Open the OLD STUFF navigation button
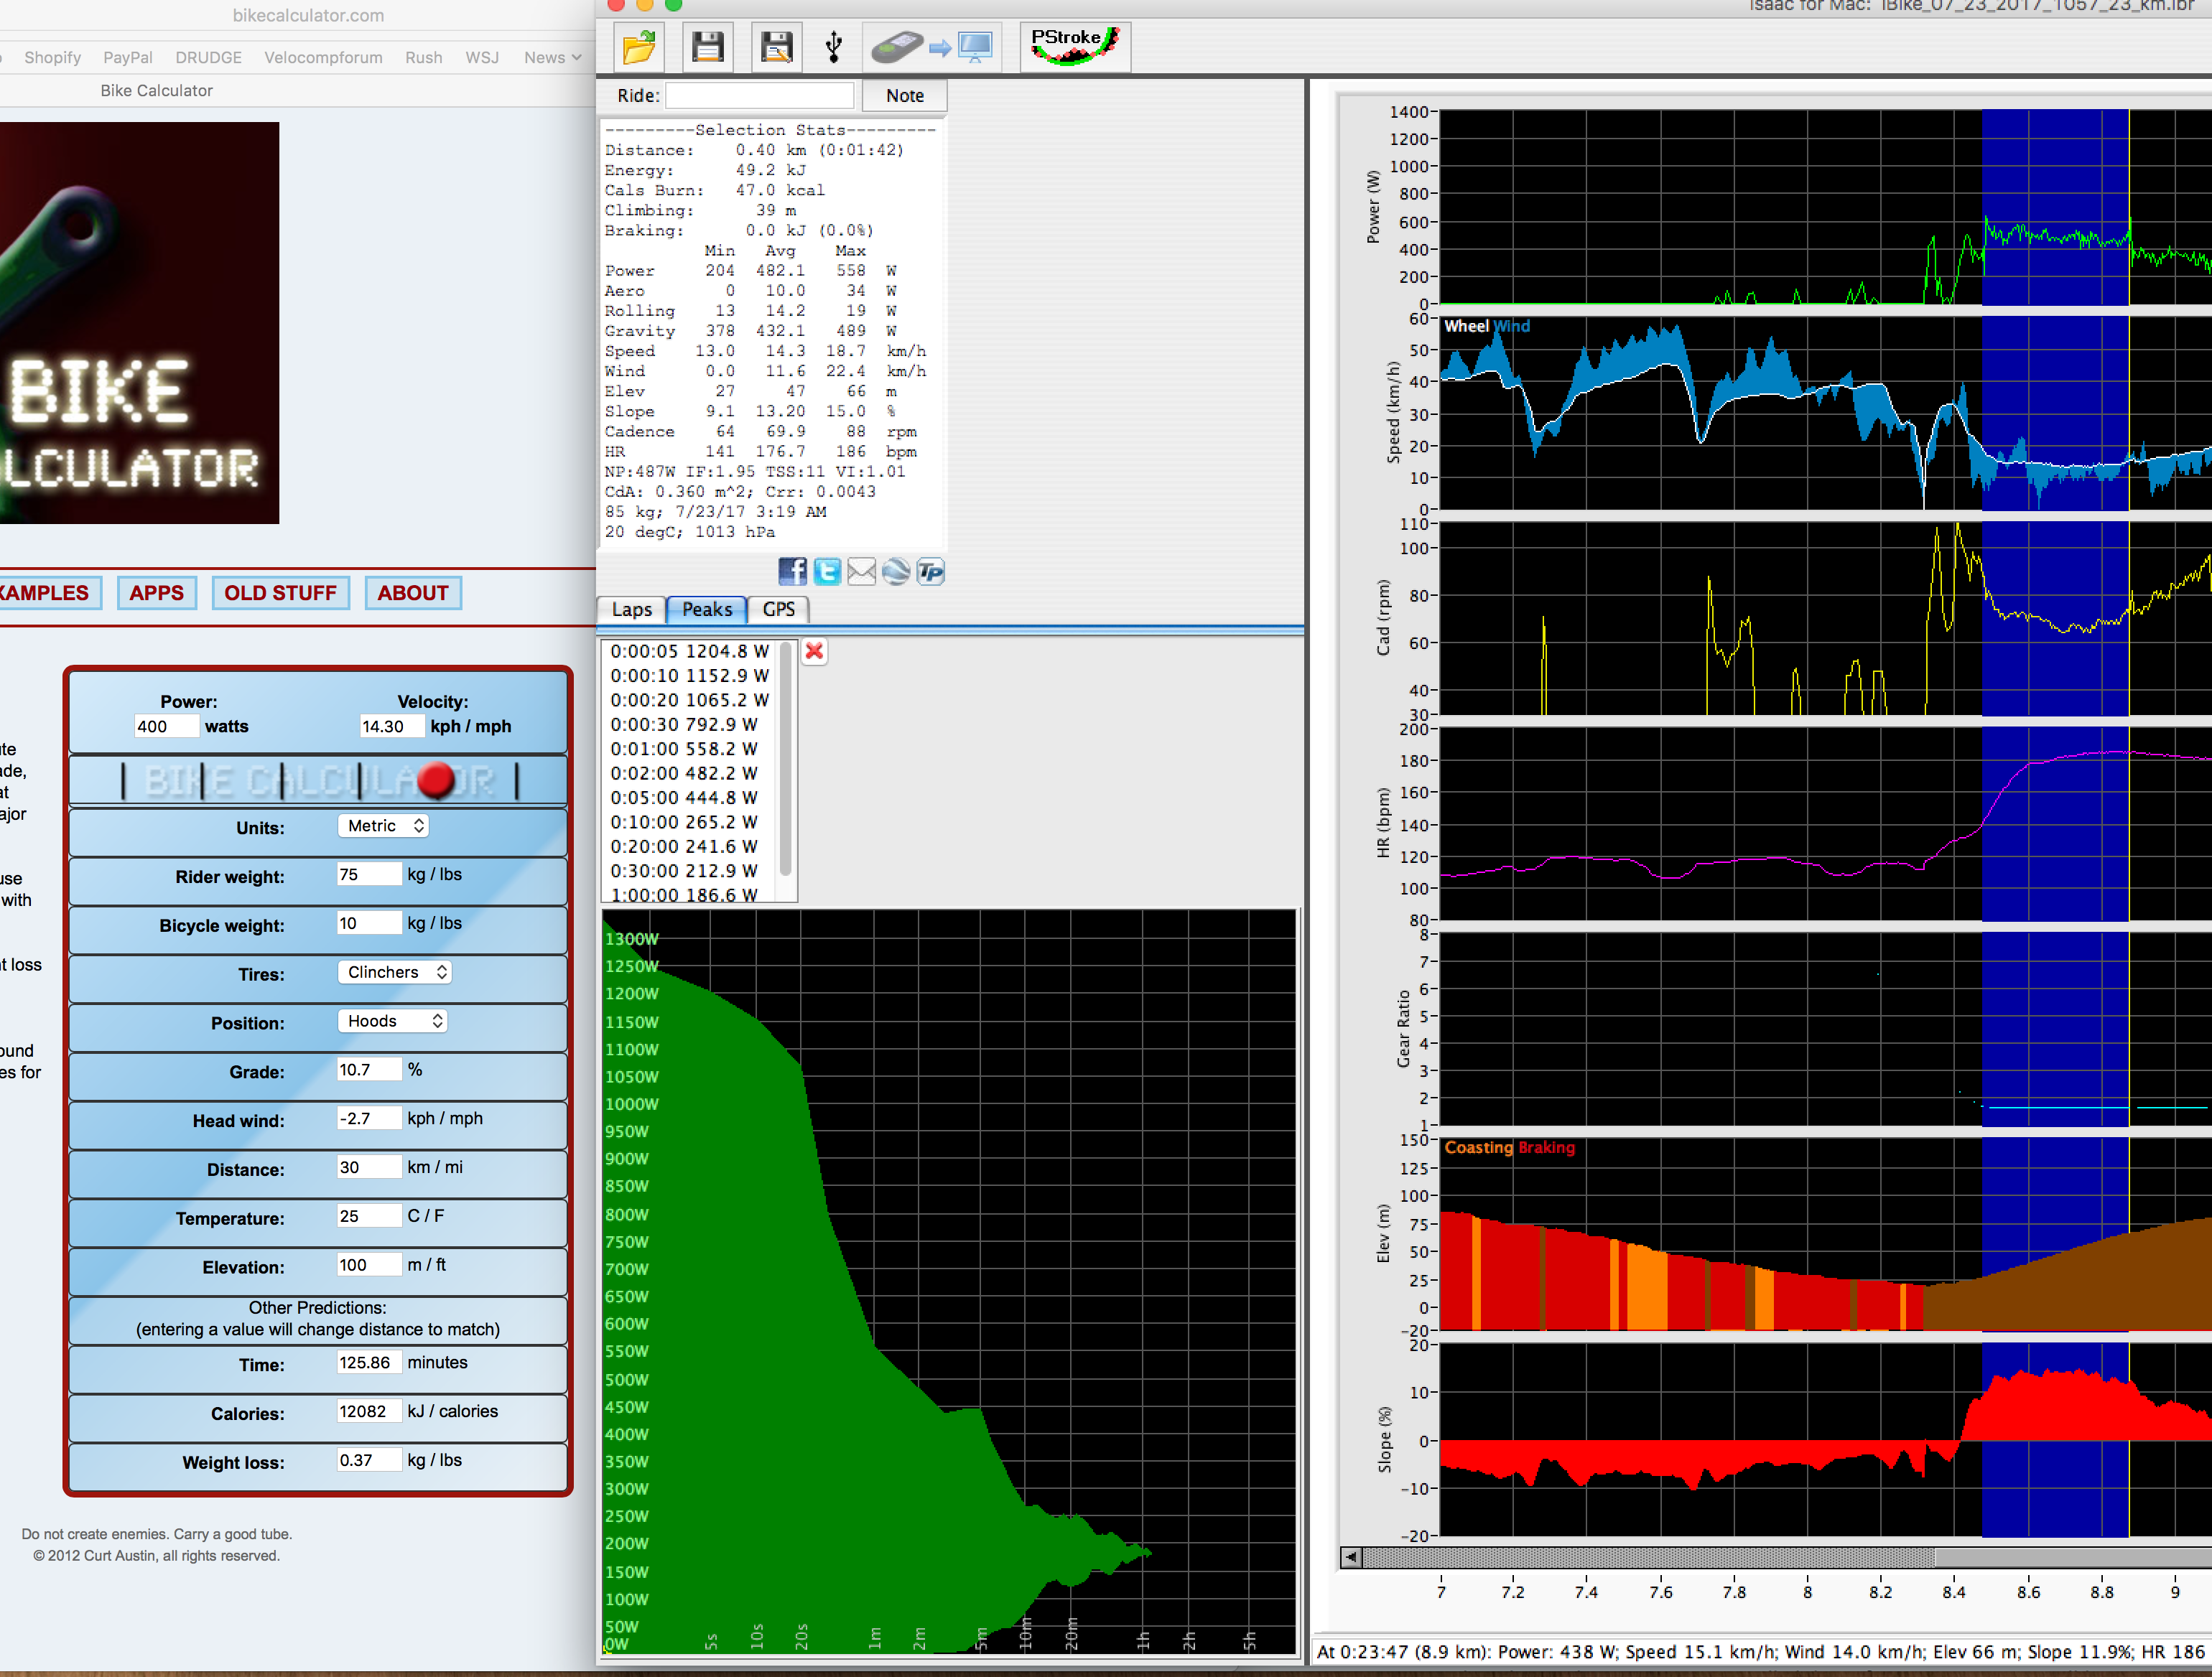The width and height of the screenshot is (2212, 1677). tap(280, 593)
